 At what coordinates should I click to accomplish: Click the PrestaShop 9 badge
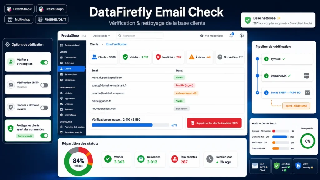click(x=52, y=9)
